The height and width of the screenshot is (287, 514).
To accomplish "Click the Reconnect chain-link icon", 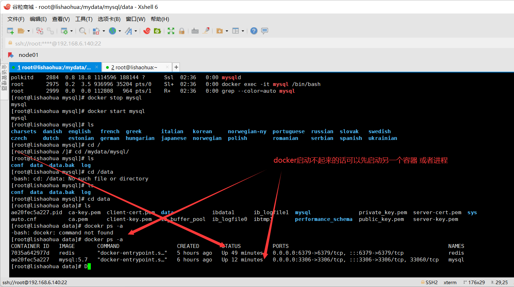I will point(50,31).
